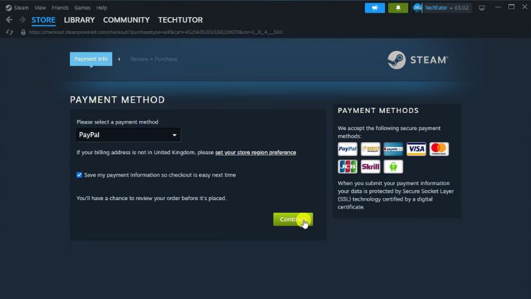Screen dimensions: 531x299
Task: Click the checkout URL address bar
Action: [x=155, y=32]
